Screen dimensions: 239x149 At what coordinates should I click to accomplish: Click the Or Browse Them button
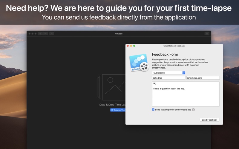(x=118, y=110)
